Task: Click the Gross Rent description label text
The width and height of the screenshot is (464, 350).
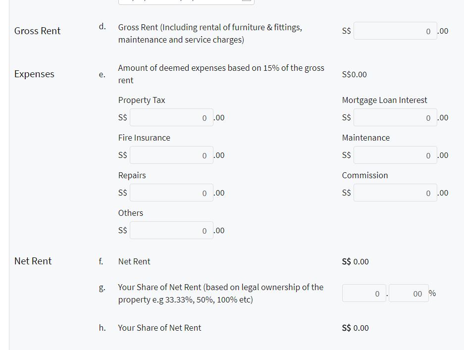Action: click(210, 34)
